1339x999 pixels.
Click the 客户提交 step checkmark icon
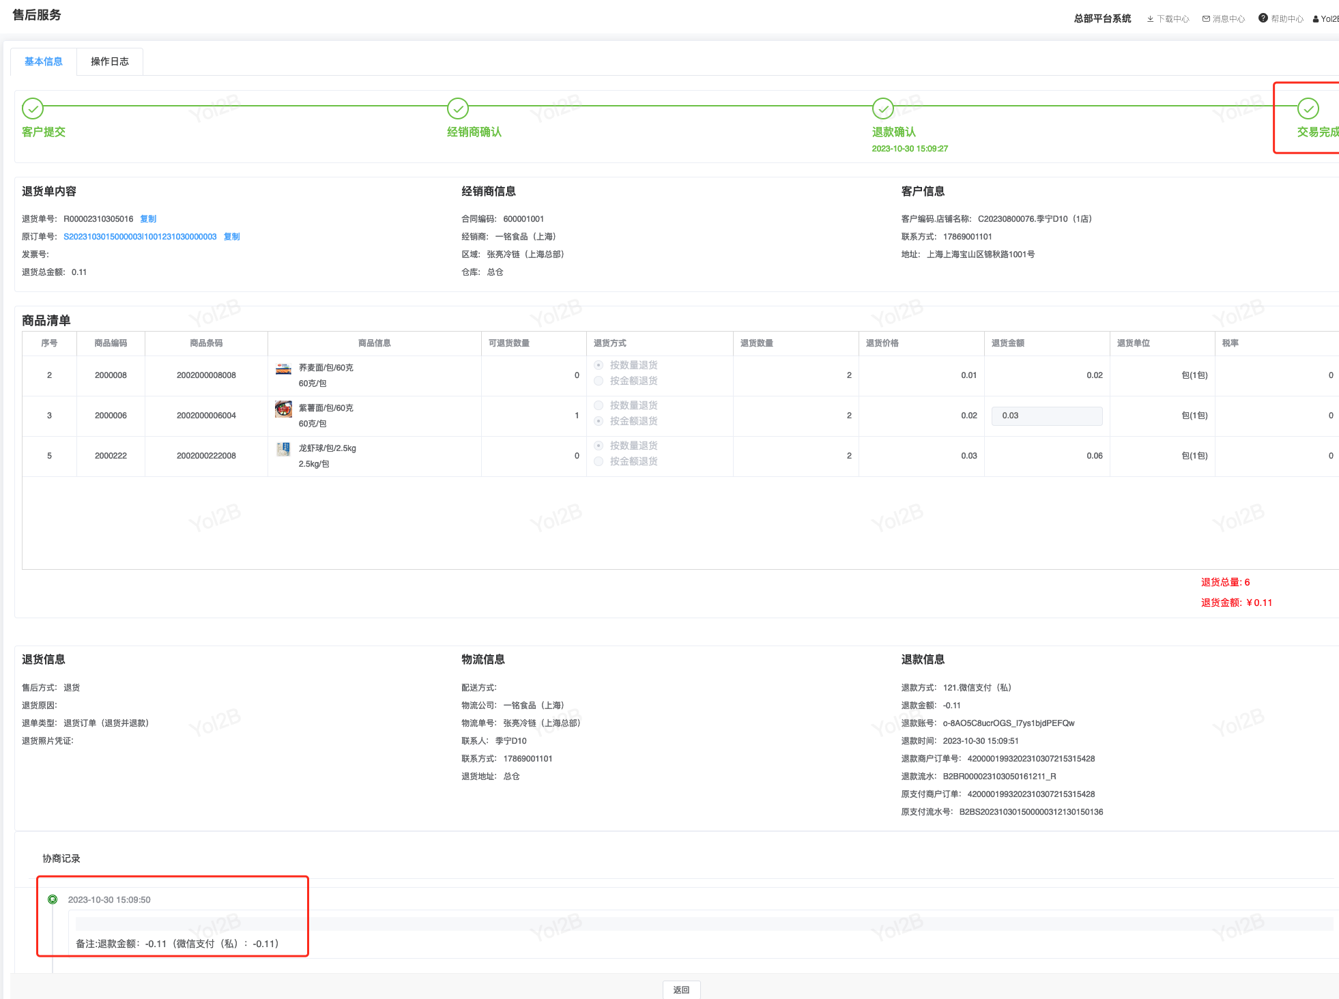tap(33, 108)
